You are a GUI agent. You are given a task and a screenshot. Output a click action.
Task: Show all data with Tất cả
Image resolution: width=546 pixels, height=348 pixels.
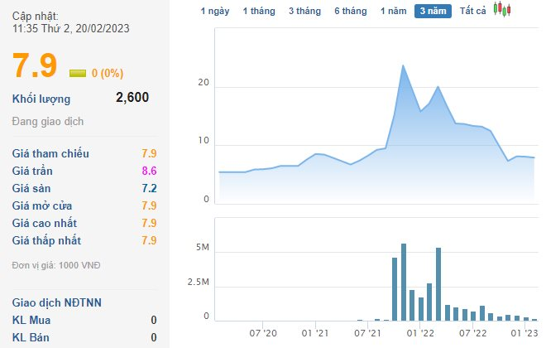(472, 11)
